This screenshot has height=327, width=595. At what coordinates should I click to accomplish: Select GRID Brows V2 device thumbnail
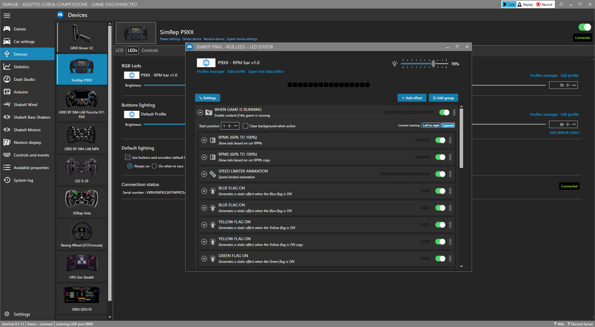click(82, 37)
